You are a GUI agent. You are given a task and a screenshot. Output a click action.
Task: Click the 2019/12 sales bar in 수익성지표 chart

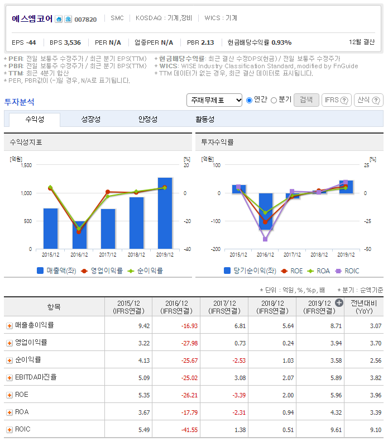(165, 213)
